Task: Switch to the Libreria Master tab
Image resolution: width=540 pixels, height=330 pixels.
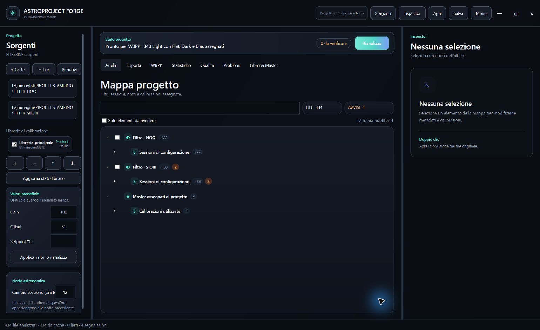Action: tap(264, 65)
